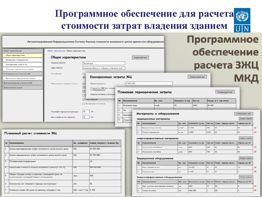Select the Холодная вода row name cell
The width and height of the screenshot is (262, 197).
[138, 105]
